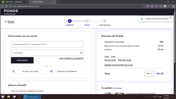Click the browser address bar URL
176x99 pixels.
26,6
